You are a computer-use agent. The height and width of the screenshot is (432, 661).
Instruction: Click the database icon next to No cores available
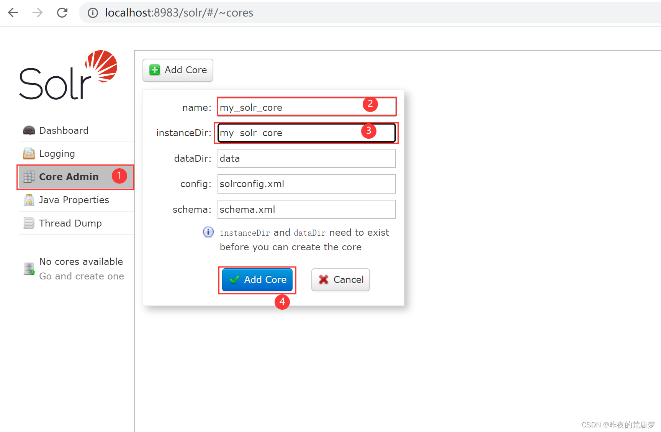coord(28,268)
